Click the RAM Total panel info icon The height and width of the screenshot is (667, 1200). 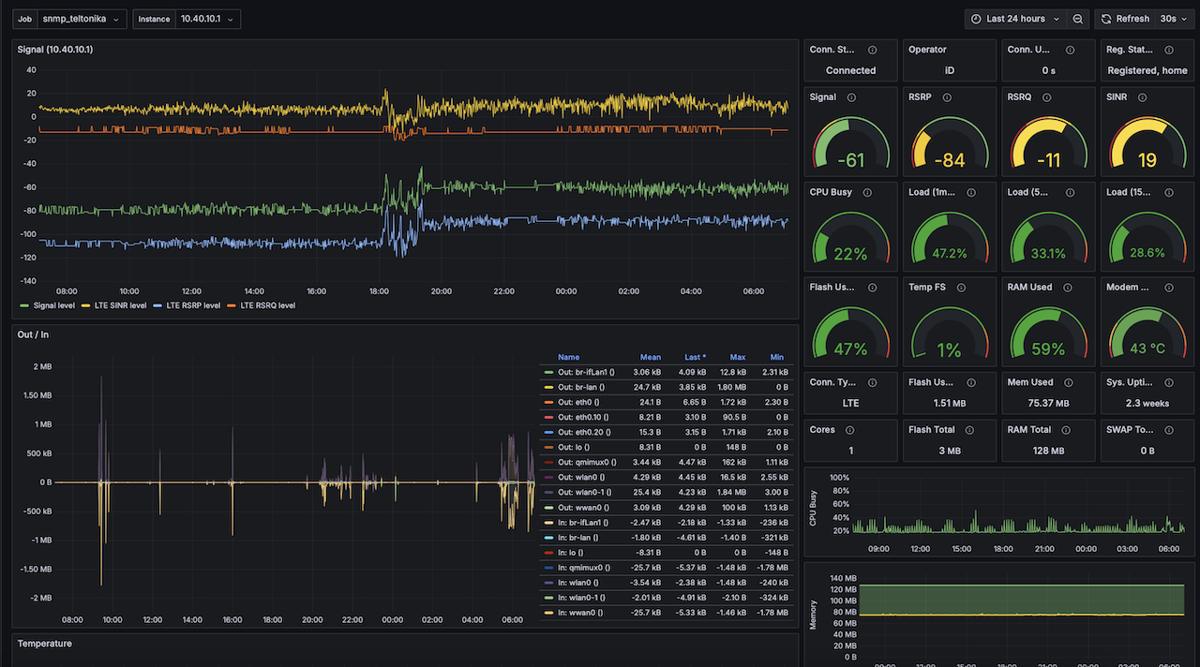tap(1067, 430)
